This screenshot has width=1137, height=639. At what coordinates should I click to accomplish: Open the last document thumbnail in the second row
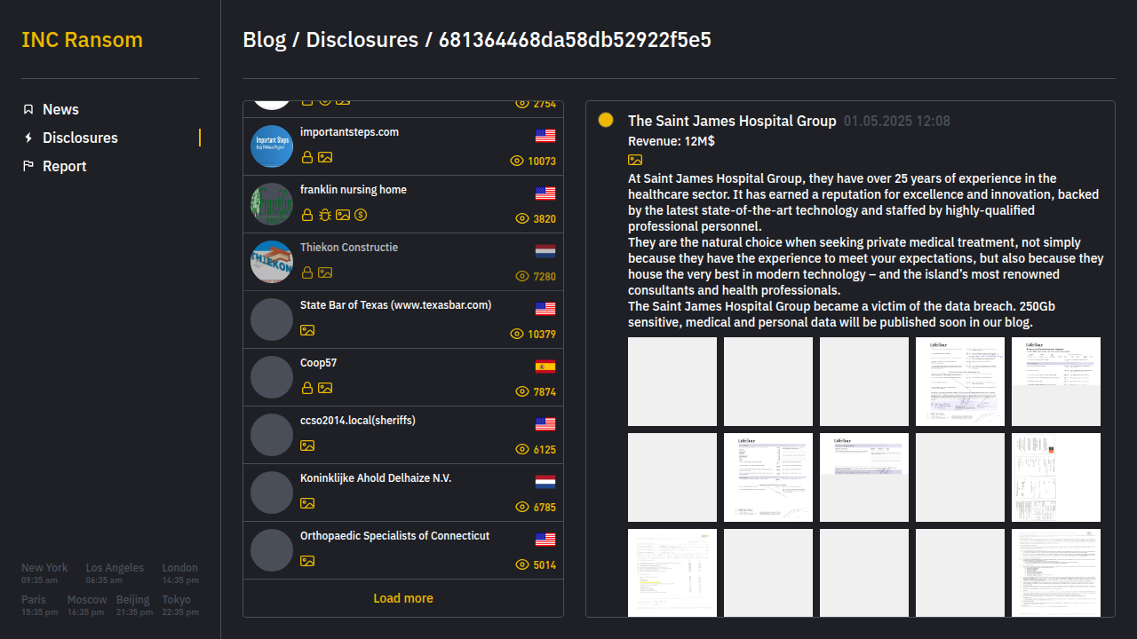(1056, 477)
